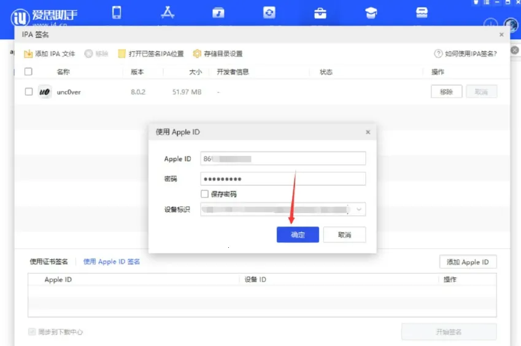
Task: Click the grey round X icon at right edge
Action: pyautogui.click(x=515, y=50)
